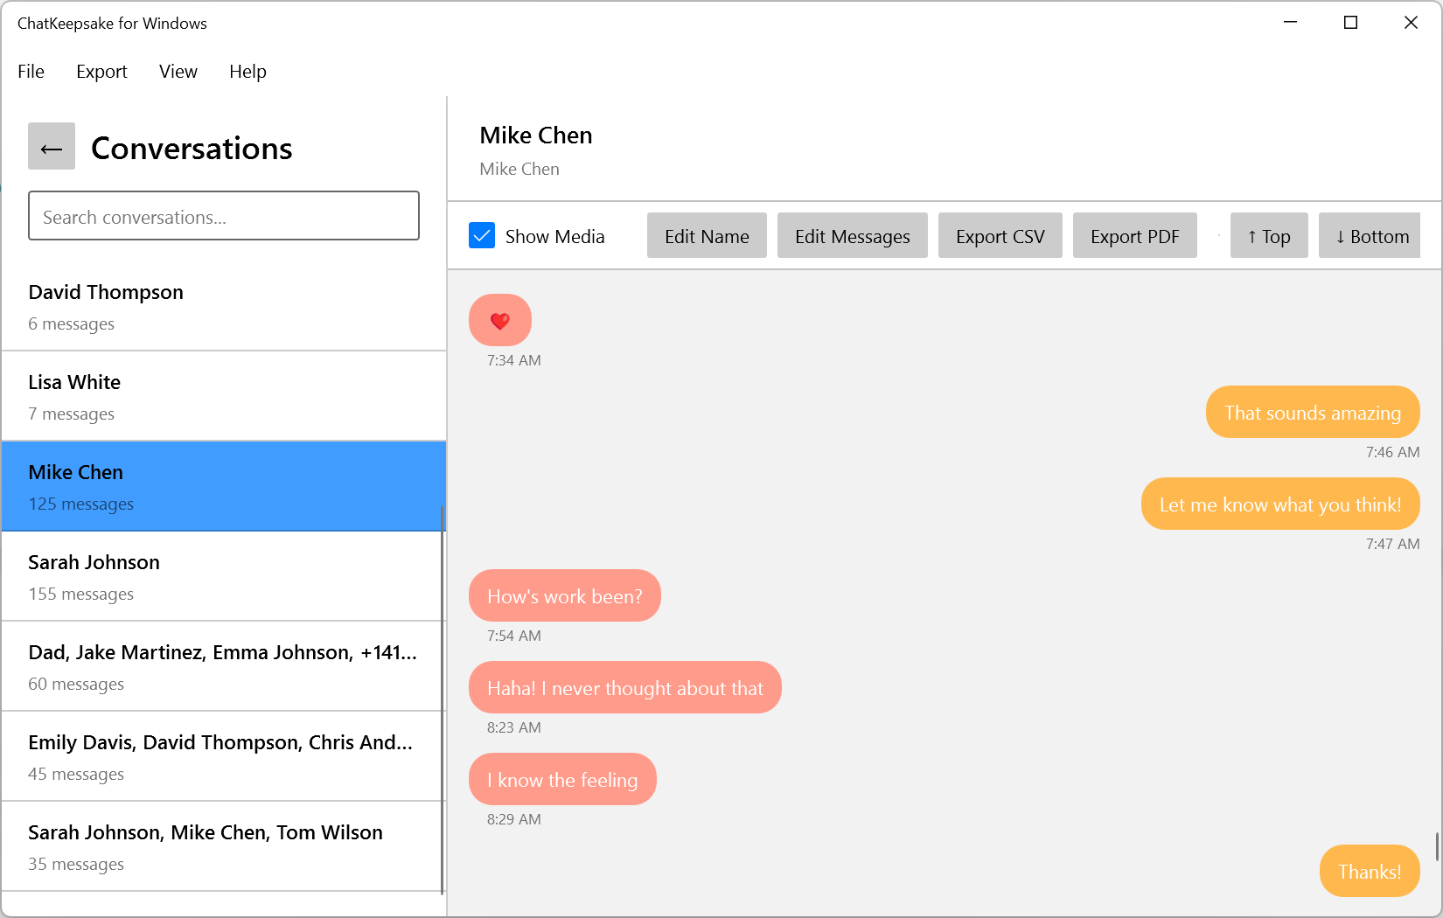This screenshot has height=918, width=1443.
Task: Select the Sarah Johnson 155 messages conversation
Action: pos(224,577)
